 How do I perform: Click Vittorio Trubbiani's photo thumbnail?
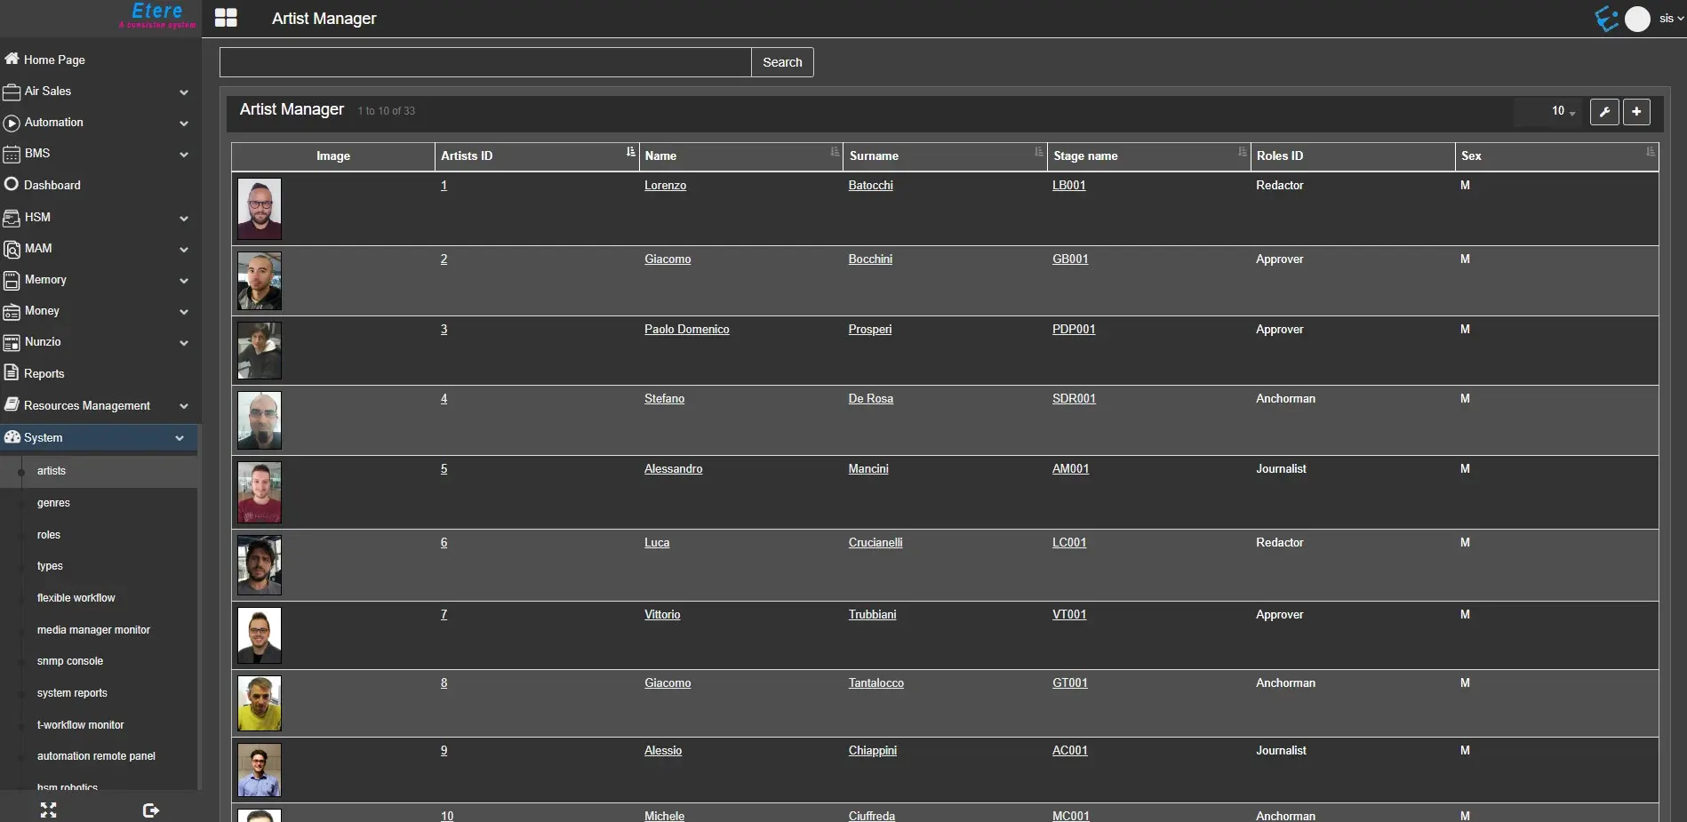(260, 635)
